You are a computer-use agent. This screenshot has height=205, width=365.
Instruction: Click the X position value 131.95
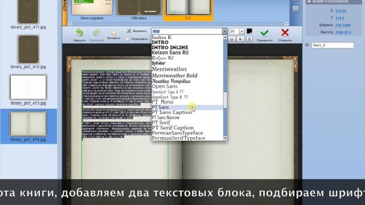point(341,11)
